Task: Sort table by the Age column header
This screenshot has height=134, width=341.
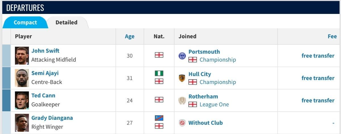Action: [x=130, y=37]
